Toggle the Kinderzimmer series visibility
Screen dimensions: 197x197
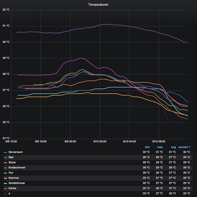(17, 167)
